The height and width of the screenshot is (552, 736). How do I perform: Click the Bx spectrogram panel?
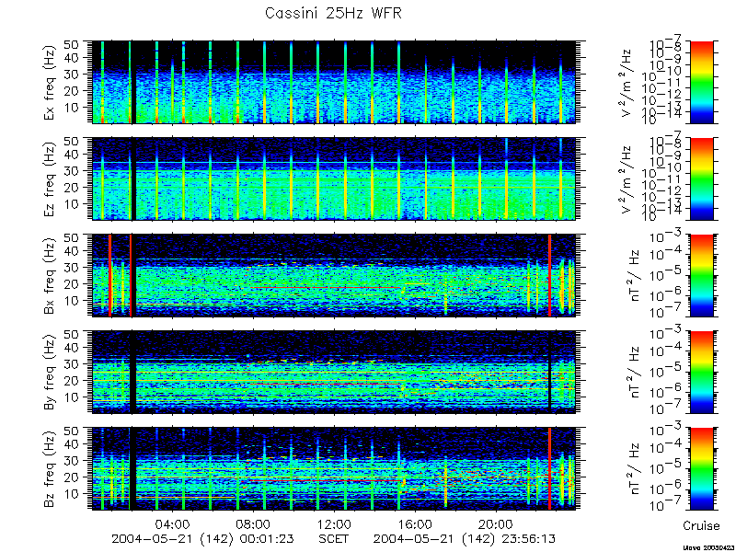(x=333, y=275)
